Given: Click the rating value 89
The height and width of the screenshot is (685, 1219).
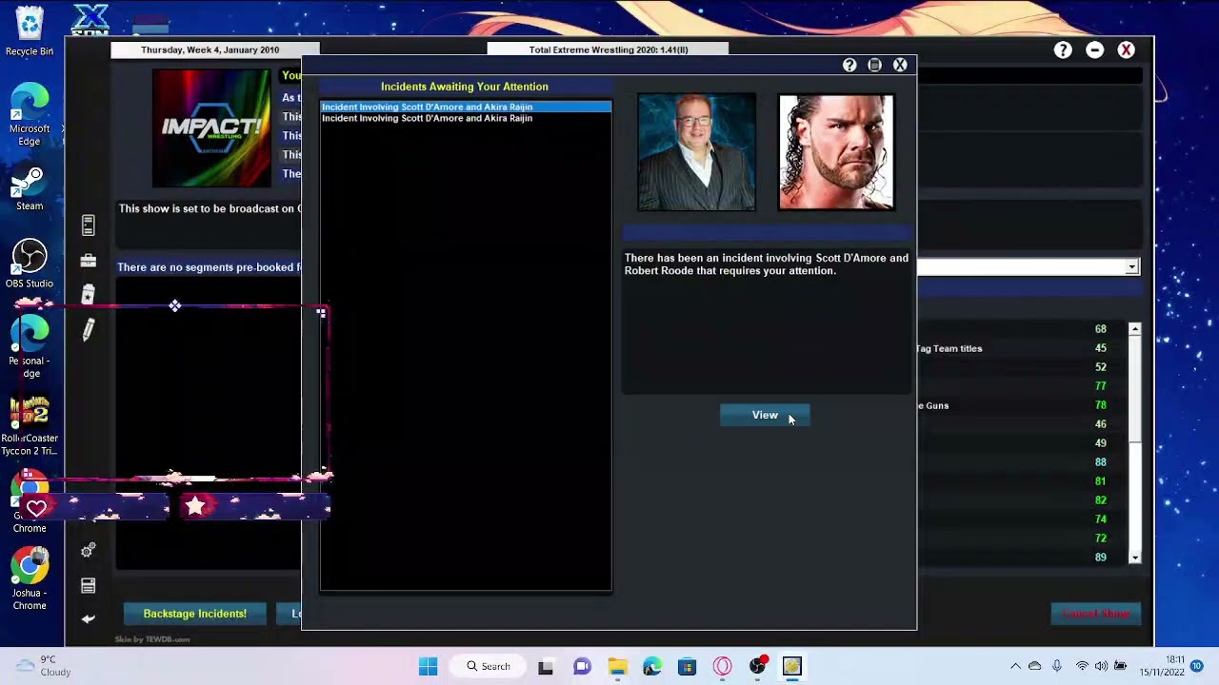Looking at the screenshot, I should (1100, 558).
